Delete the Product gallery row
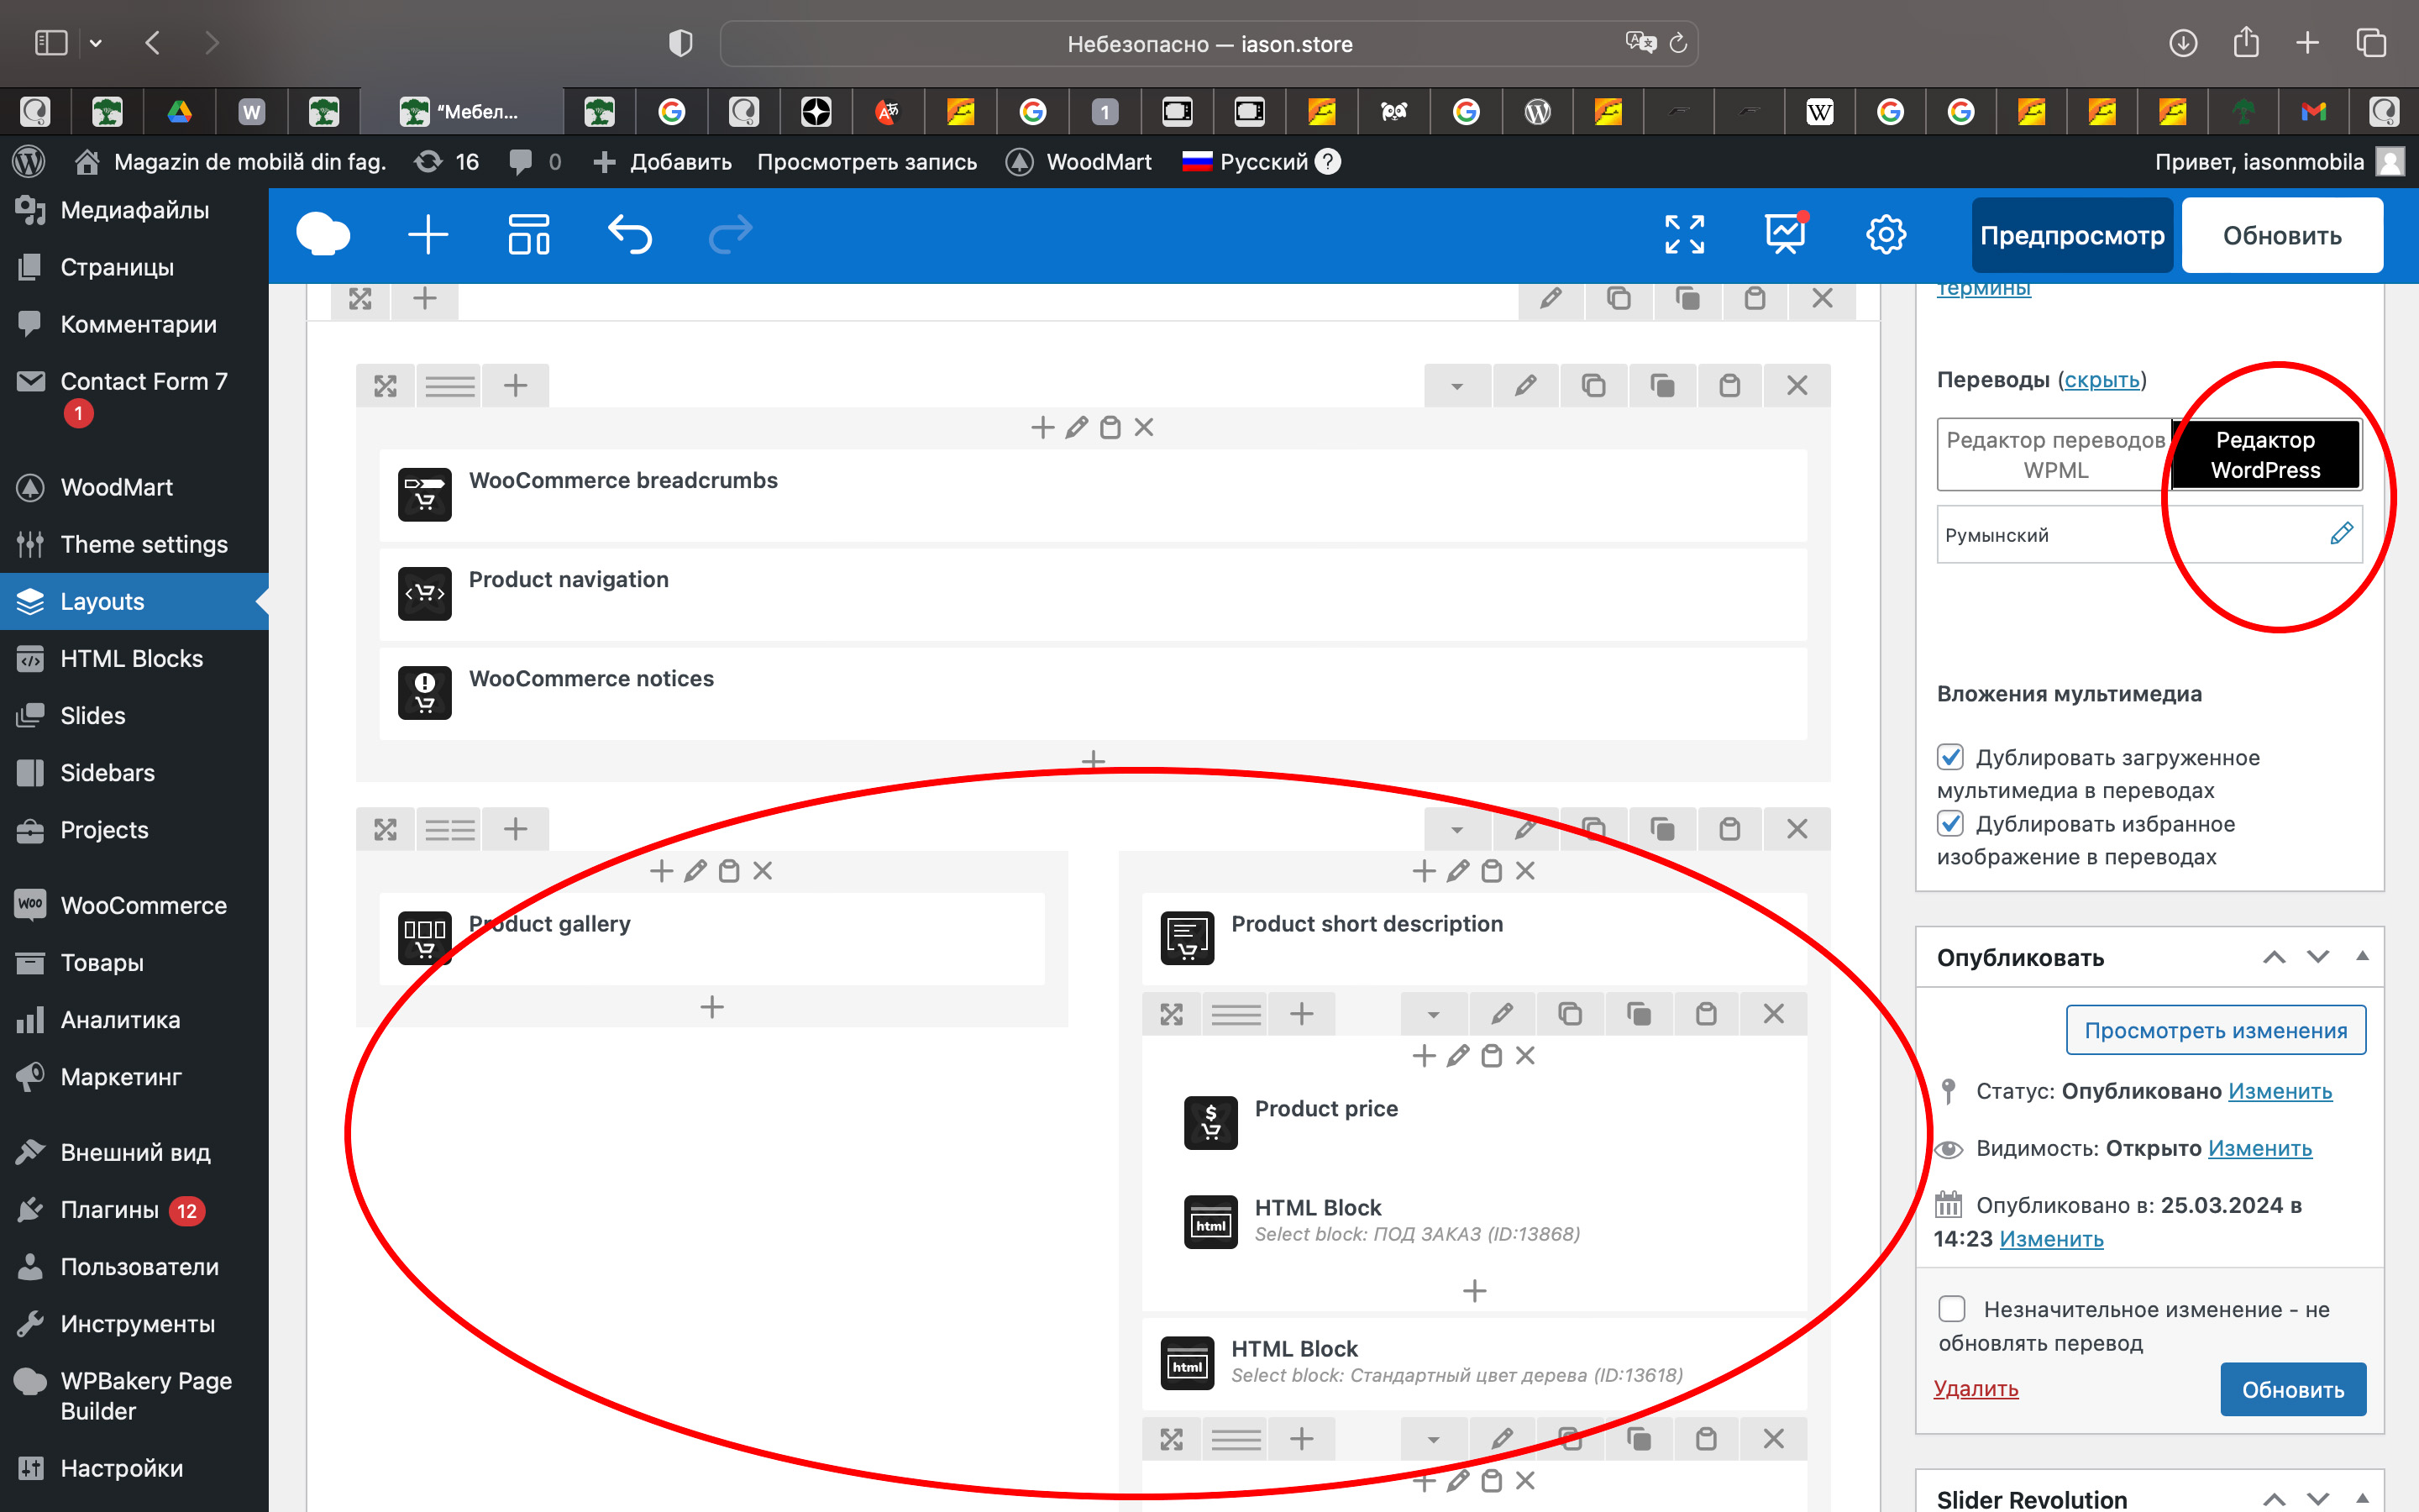This screenshot has height=1512, width=2419. pos(1797,829)
